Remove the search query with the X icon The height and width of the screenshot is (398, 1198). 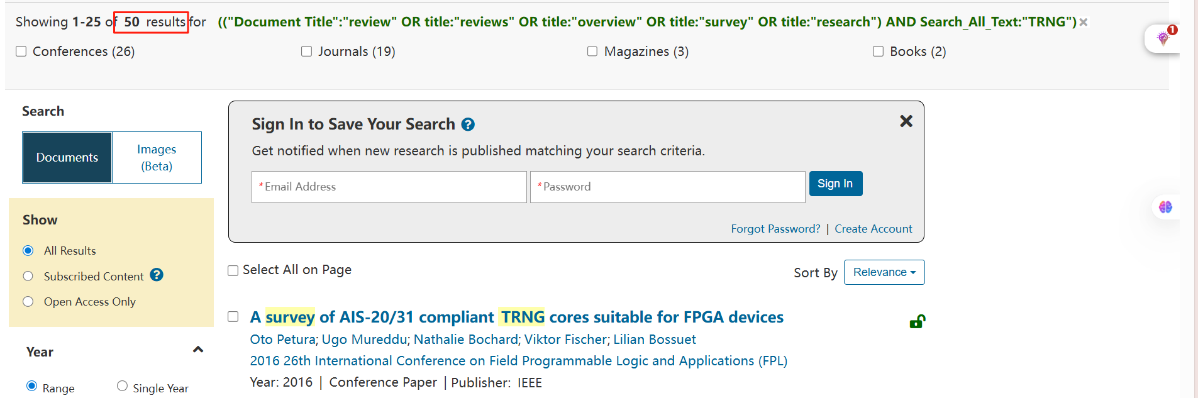click(x=1084, y=22)
